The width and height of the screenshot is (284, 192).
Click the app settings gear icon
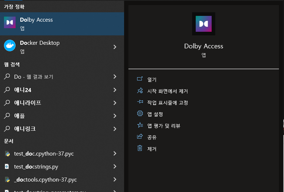[x=140, y=113]
